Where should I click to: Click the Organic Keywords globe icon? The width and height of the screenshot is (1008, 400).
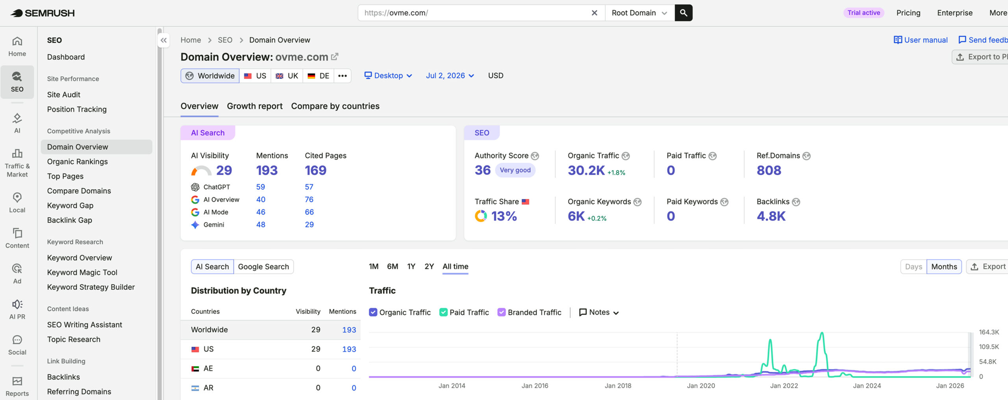point(637,202)
